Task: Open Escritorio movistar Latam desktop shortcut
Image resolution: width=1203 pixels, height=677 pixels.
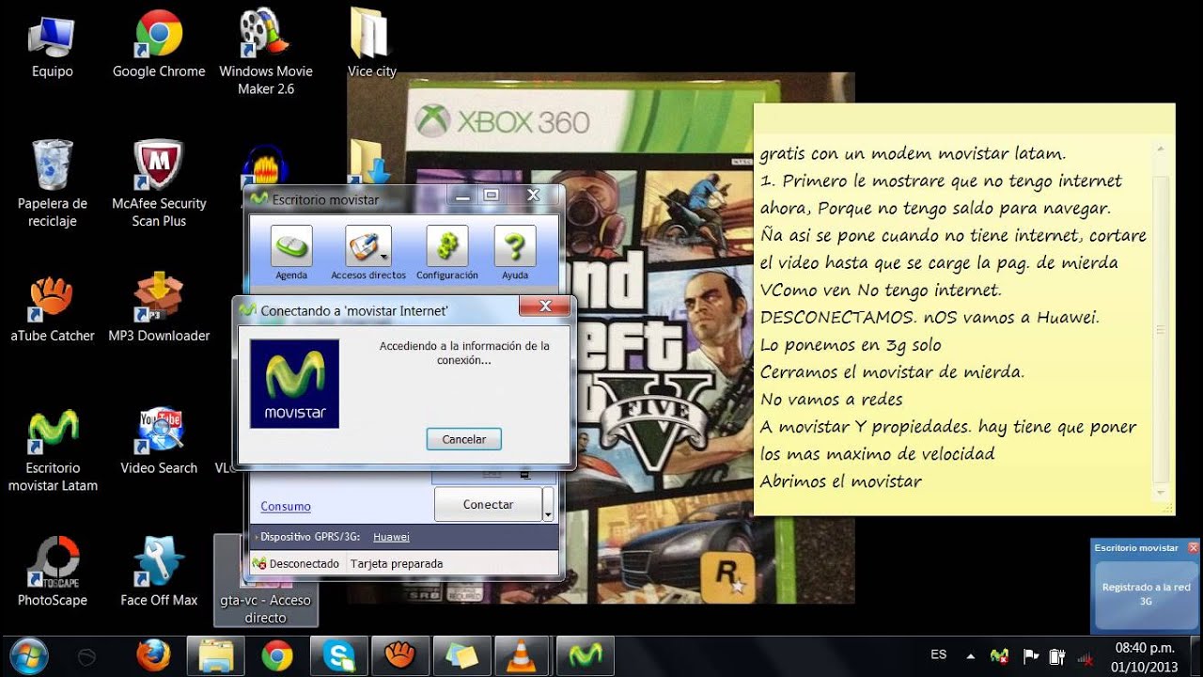Action: pyautogui.click(x=53, y=451)
